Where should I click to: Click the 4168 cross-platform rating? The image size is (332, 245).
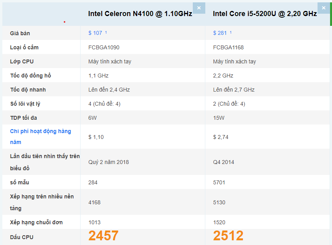click(94, 202)
